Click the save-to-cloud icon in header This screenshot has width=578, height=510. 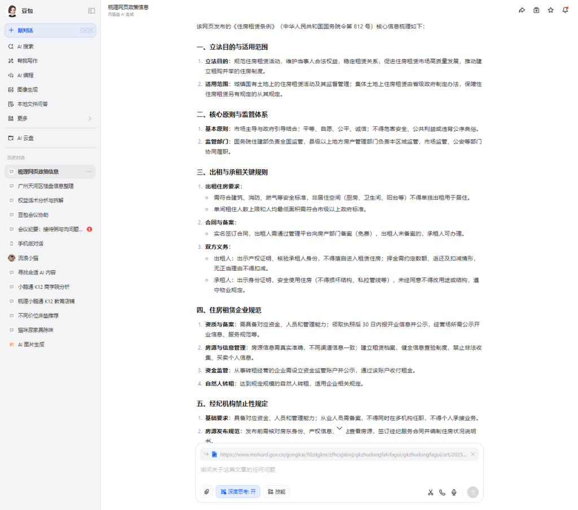point(536,10)
